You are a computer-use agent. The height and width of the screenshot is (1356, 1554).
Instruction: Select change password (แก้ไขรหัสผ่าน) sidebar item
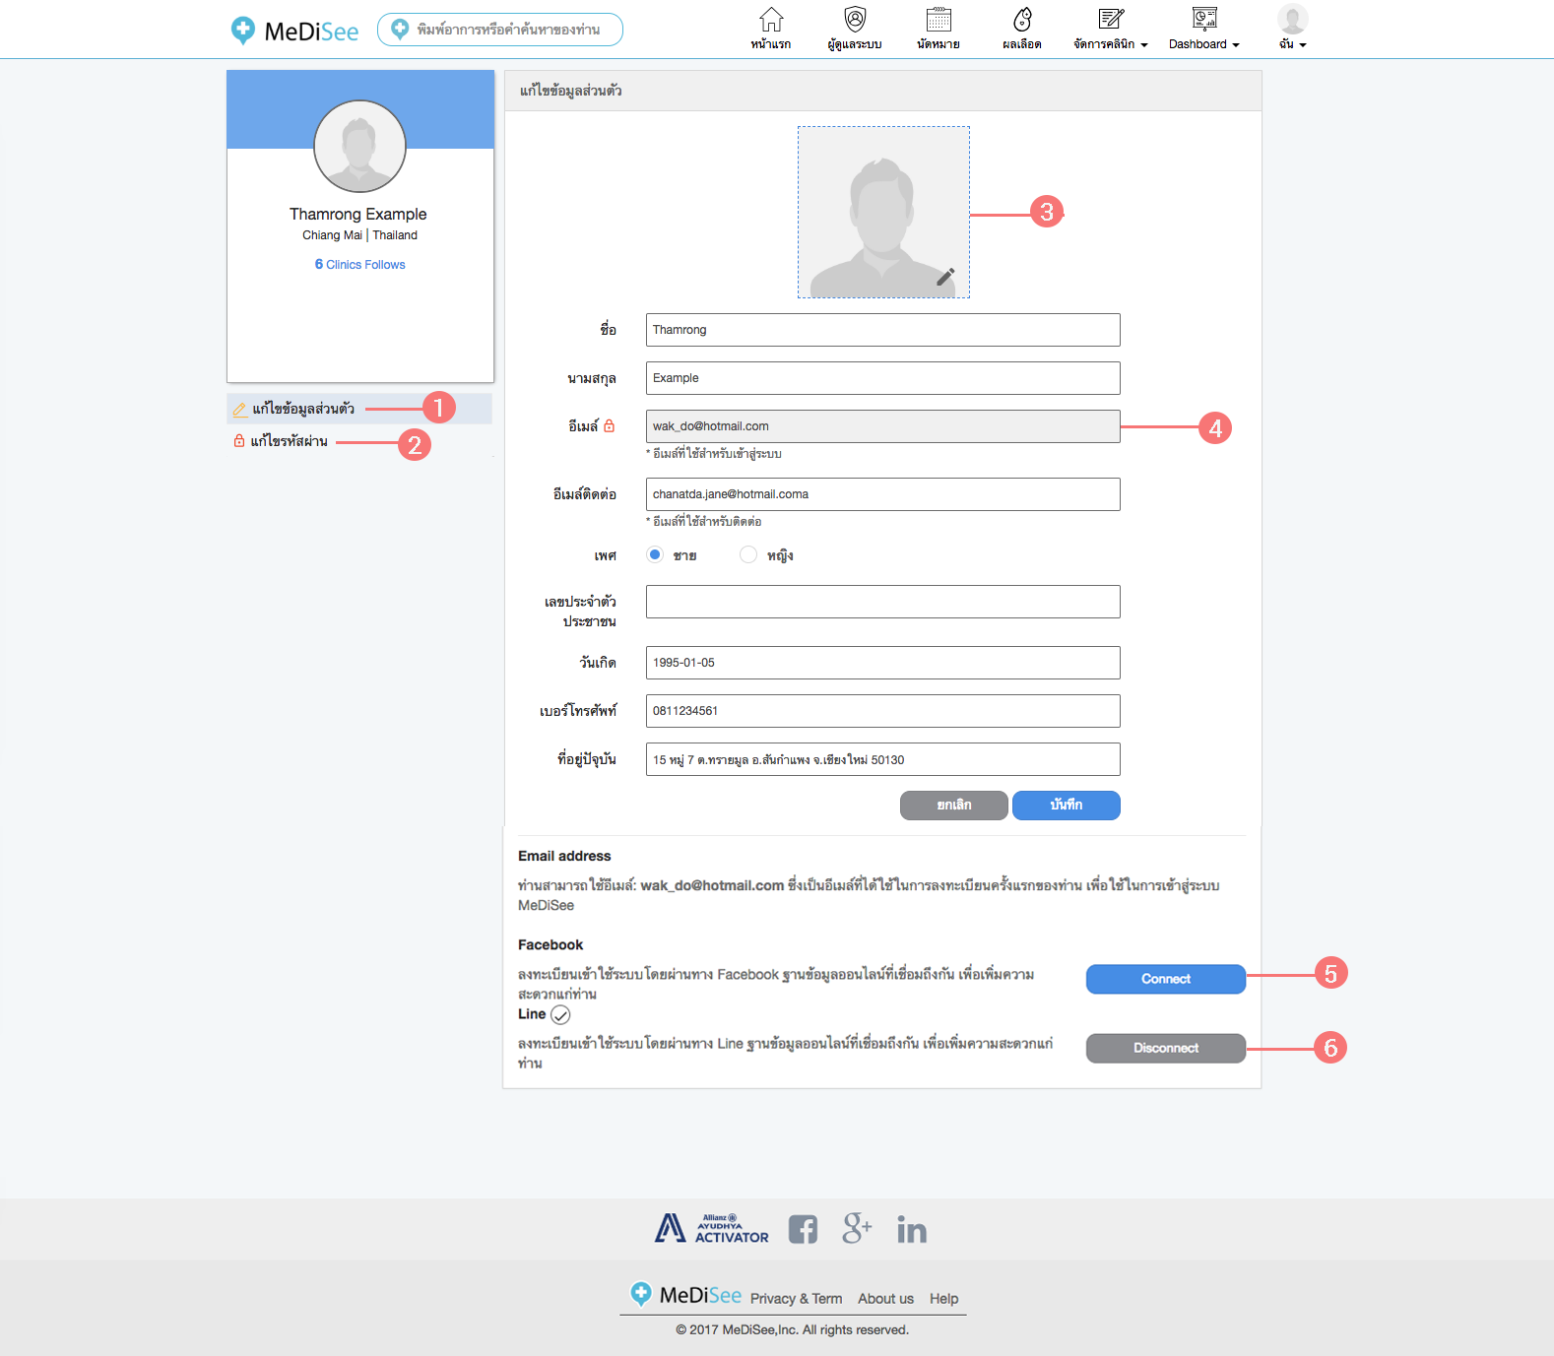coord(289,441)
